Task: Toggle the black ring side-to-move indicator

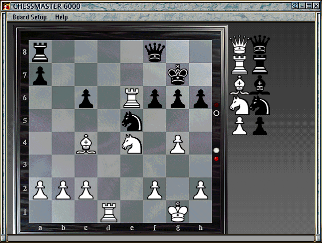Action: 216,113
